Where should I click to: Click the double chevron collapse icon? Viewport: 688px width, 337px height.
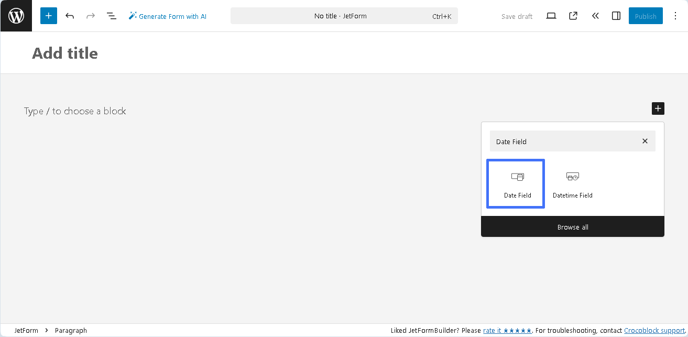[x=595, y=16]
